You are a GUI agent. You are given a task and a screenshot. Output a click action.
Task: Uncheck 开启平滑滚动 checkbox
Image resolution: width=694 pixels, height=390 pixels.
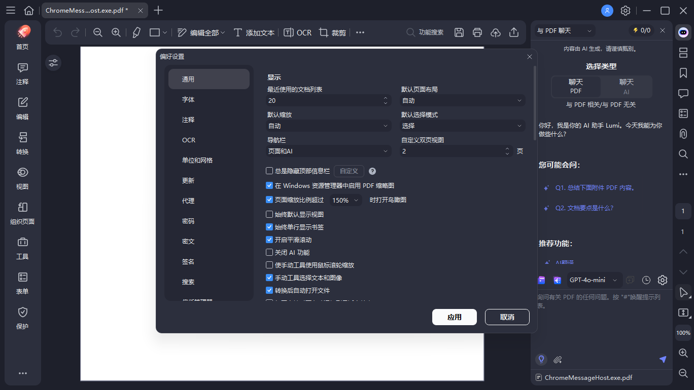pyautogui.click(x=269, y=240)
